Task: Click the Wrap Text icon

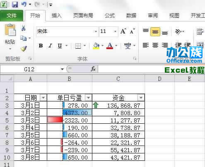Action: [x=200, y=31]
